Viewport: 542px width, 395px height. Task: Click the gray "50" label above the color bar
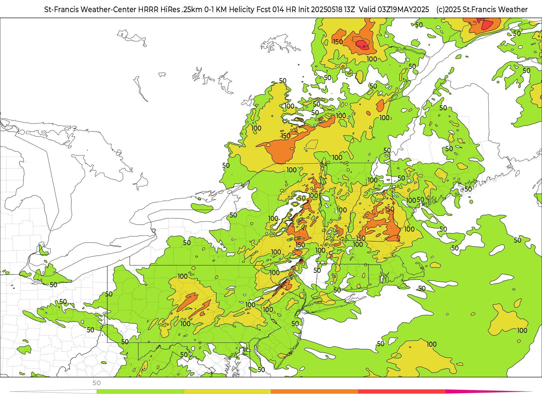[x=97, y=383]
